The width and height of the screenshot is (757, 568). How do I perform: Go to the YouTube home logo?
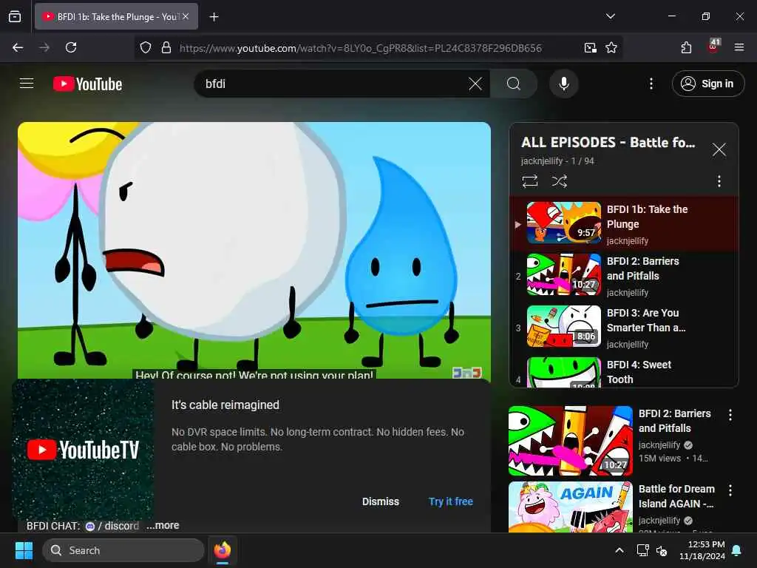click(x=88, y=84)
